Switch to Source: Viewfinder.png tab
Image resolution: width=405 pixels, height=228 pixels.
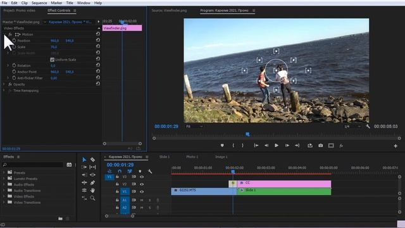pos(169,11)
